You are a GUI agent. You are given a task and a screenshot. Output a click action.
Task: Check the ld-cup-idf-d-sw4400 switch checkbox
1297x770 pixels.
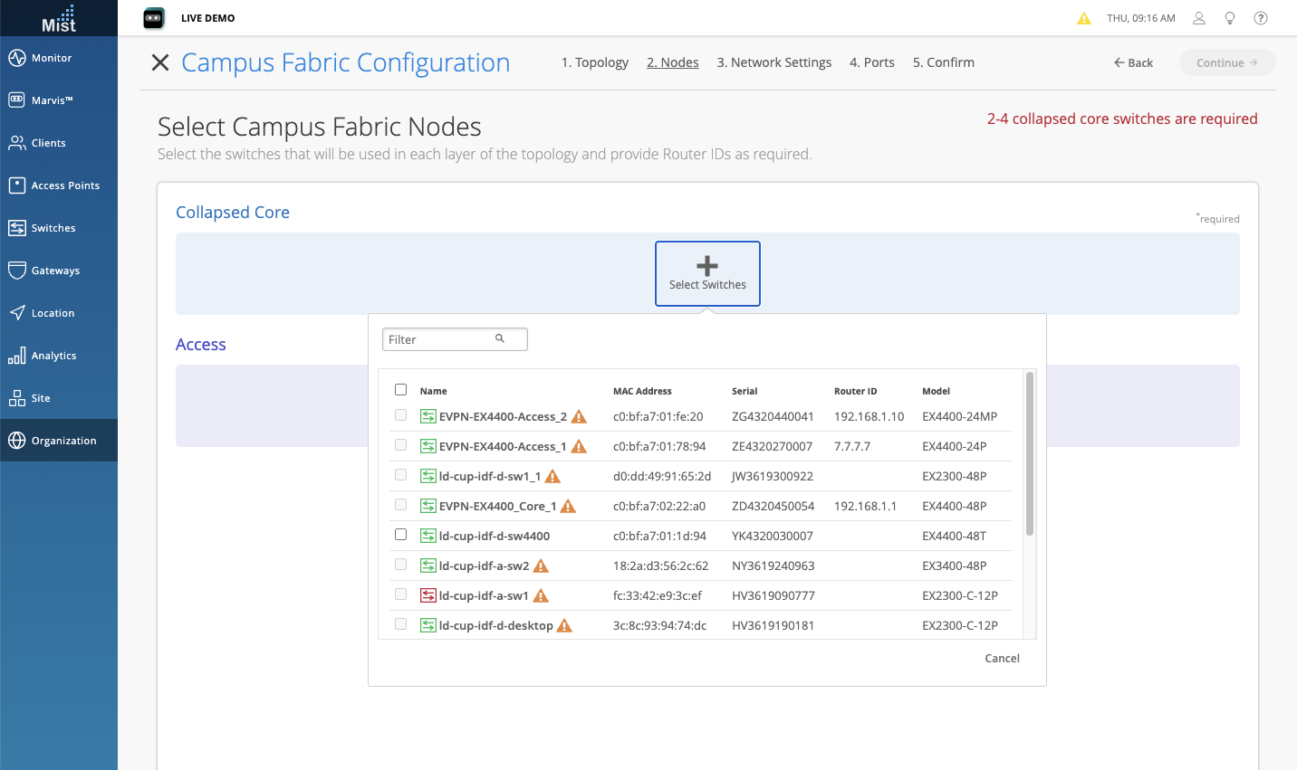tap(400, 535)
